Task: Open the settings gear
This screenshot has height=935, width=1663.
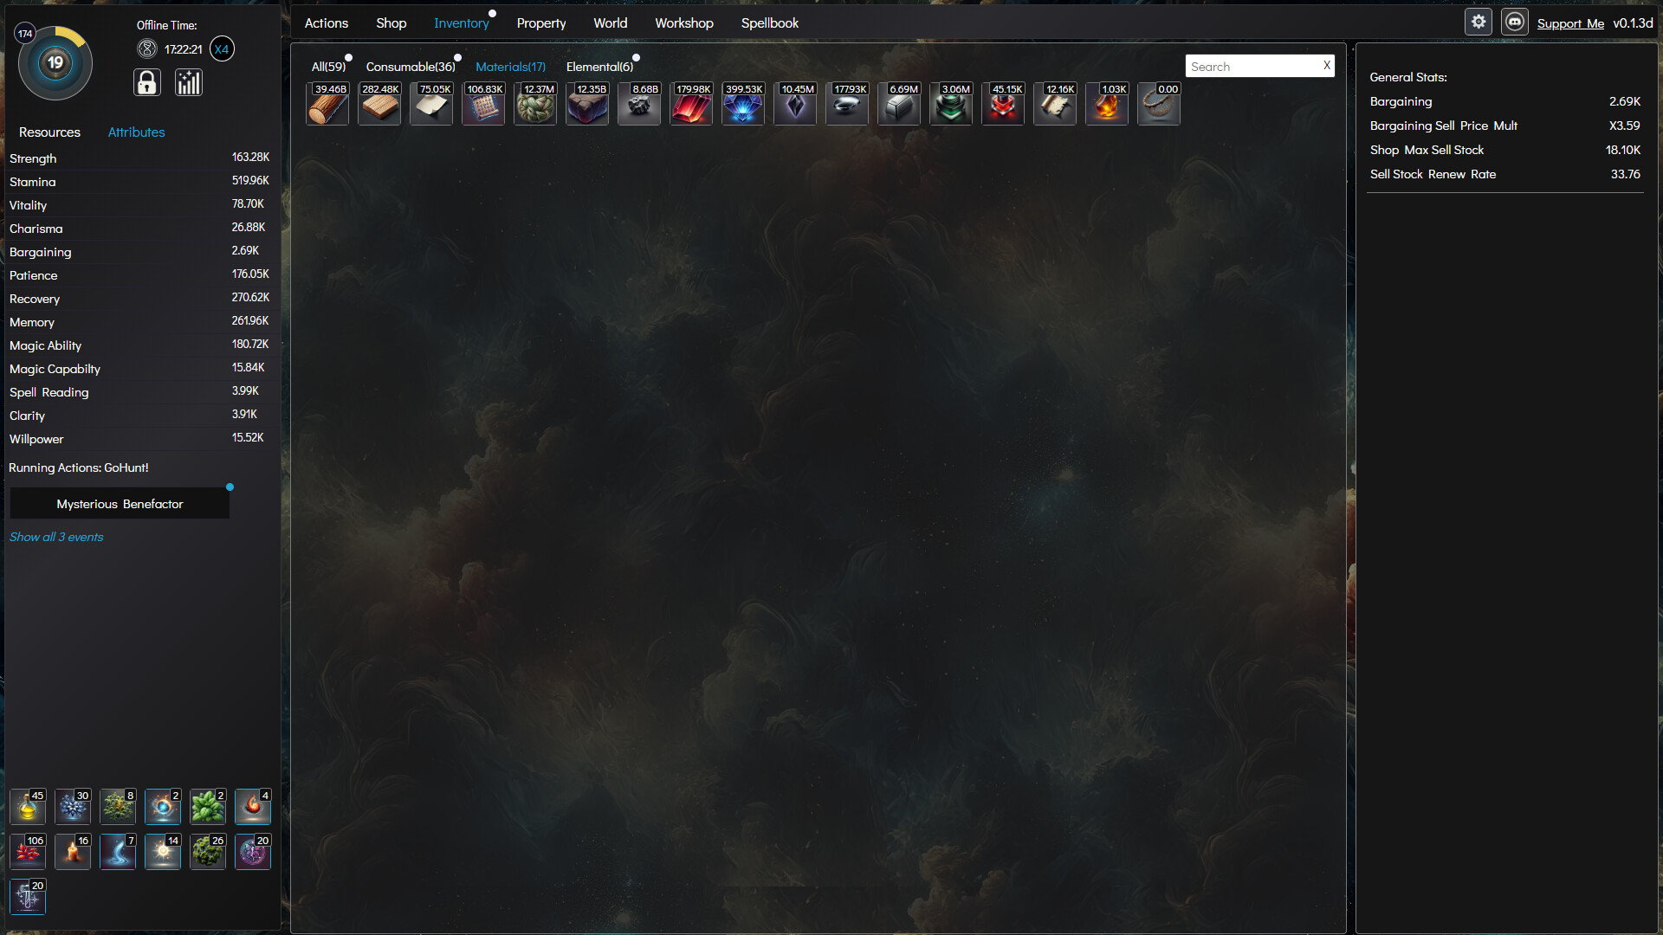Action: [x=1479, y=21]
